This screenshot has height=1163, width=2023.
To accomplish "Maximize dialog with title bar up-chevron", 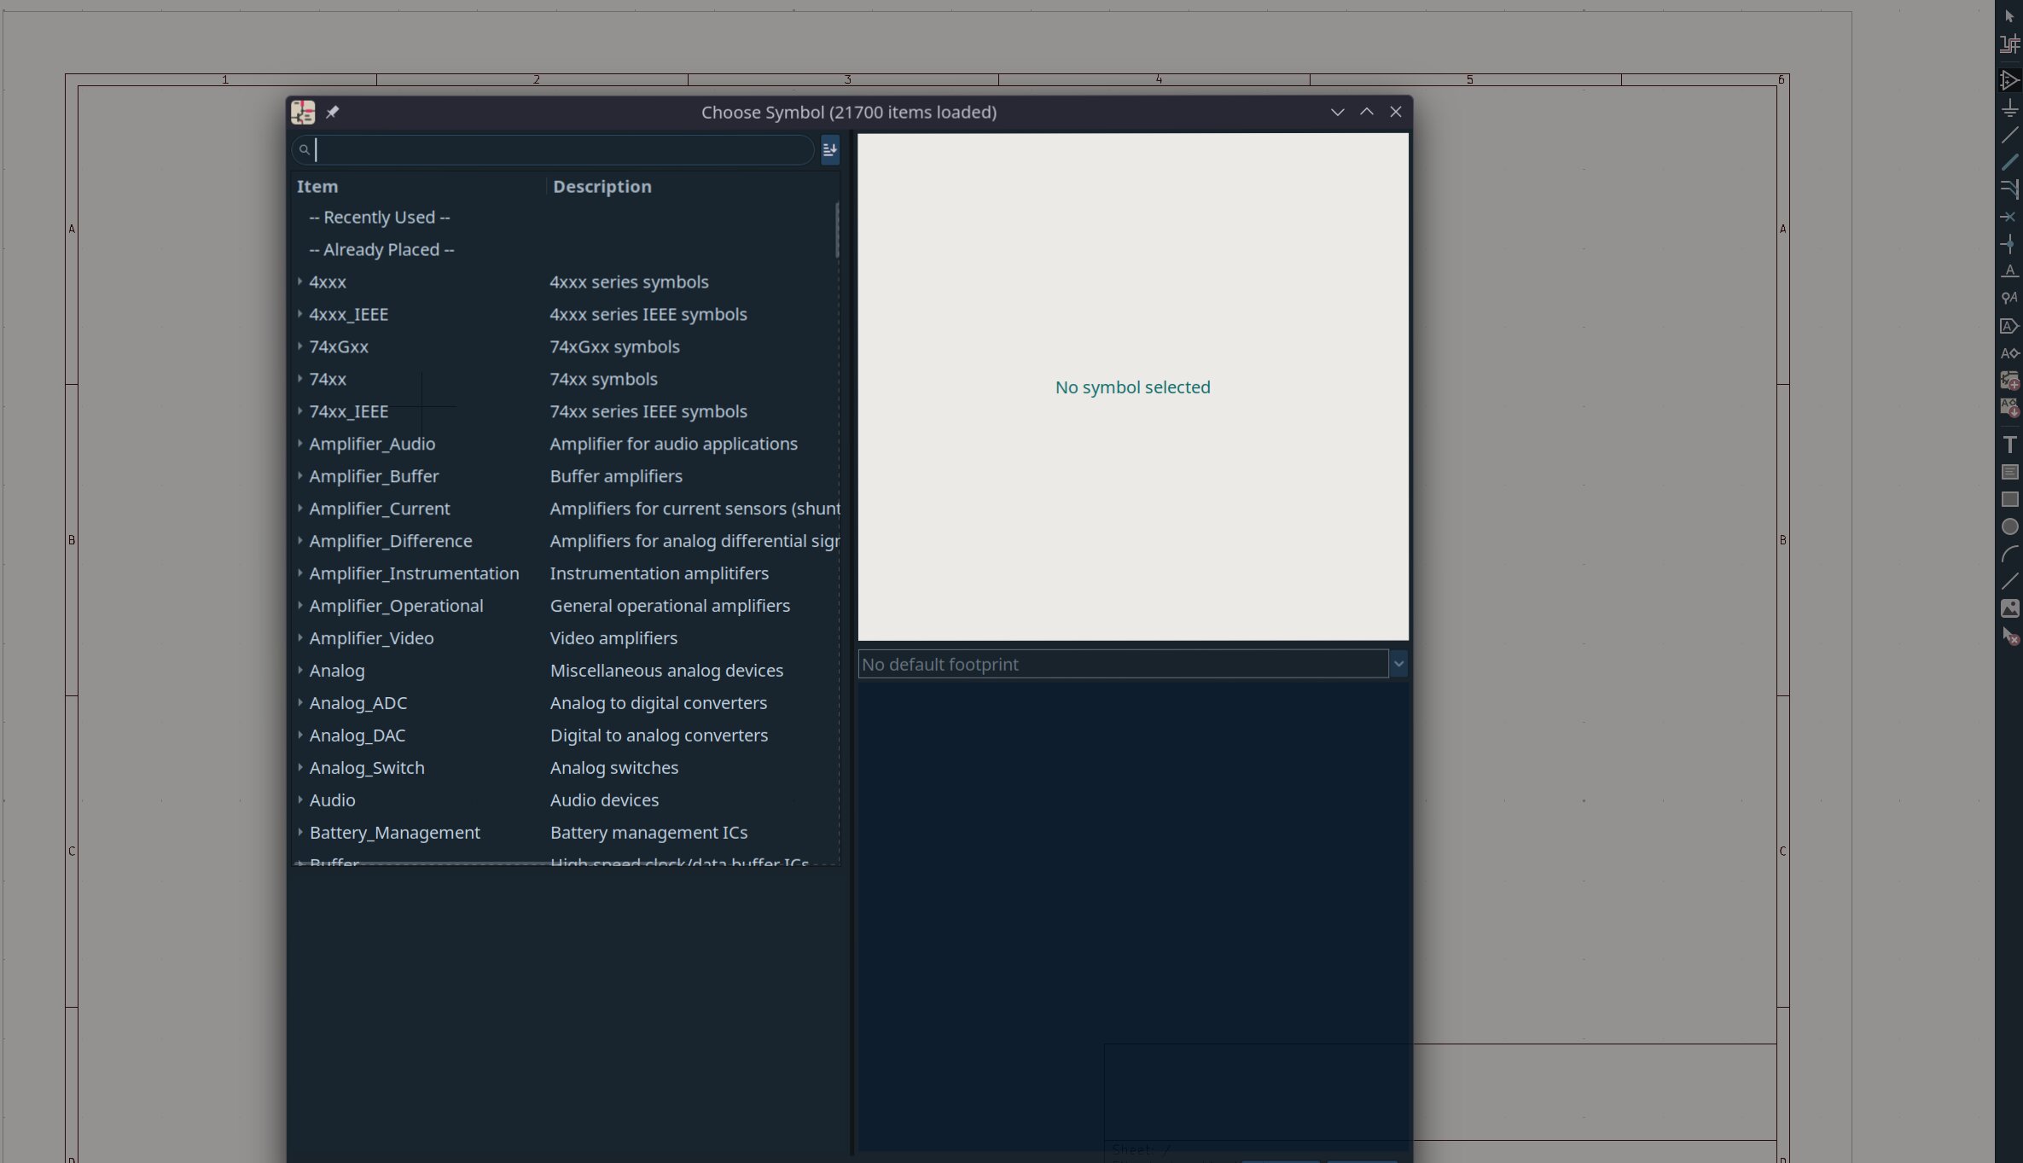I will click(x=1366, y=112).
